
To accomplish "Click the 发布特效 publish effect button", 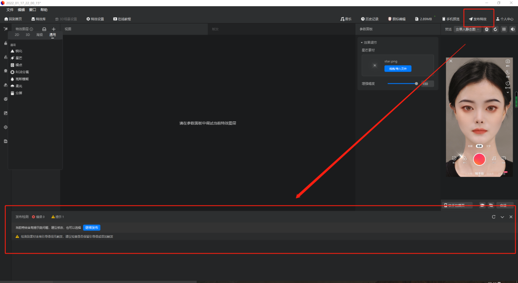I will (478, 19).
